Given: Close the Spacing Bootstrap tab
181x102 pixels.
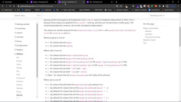Looking at the screenshot, I should click(84, 2).
